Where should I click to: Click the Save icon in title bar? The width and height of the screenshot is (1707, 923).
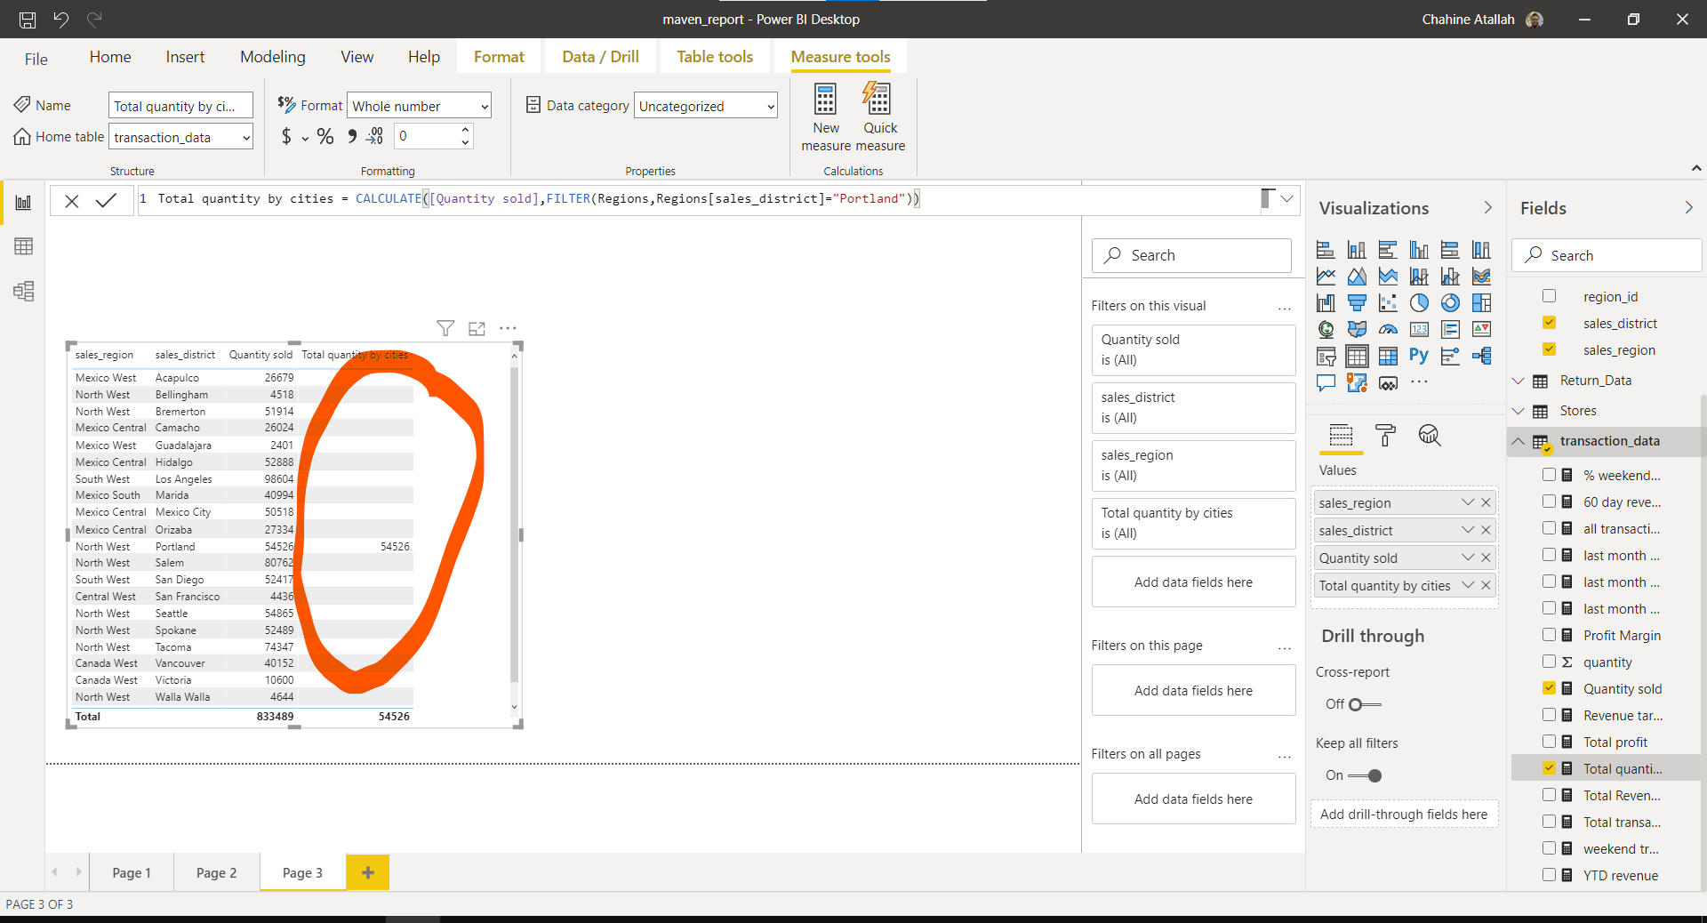(28, 19)
